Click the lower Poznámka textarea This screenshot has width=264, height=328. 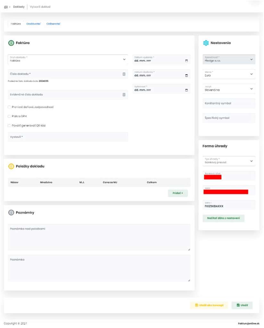[99, 268]
